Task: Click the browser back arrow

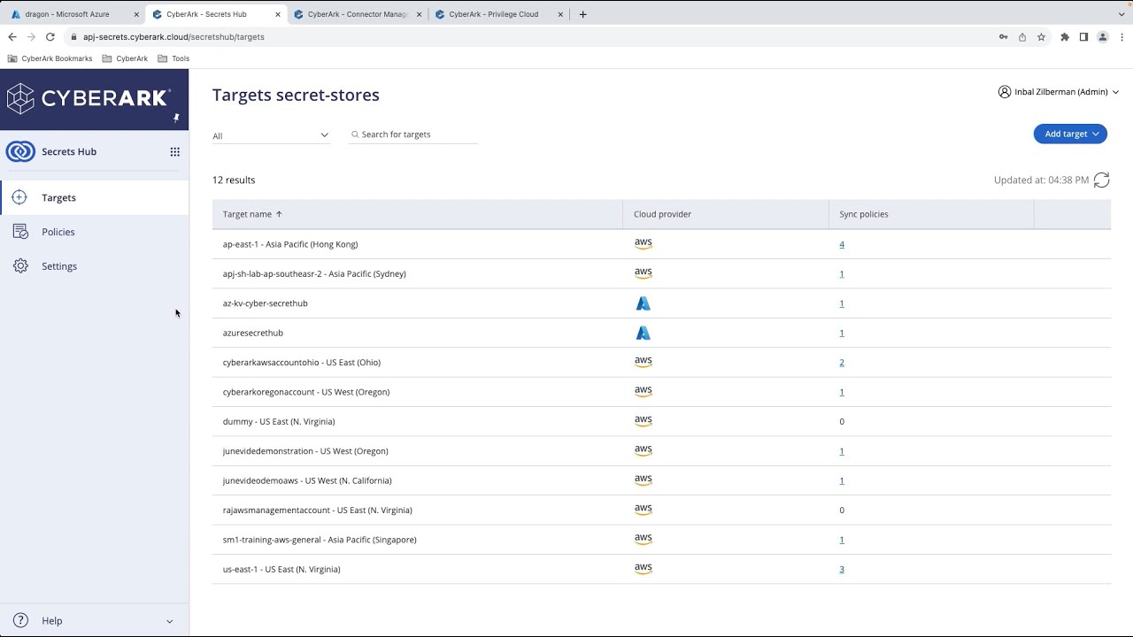Action: pos(12,37)
